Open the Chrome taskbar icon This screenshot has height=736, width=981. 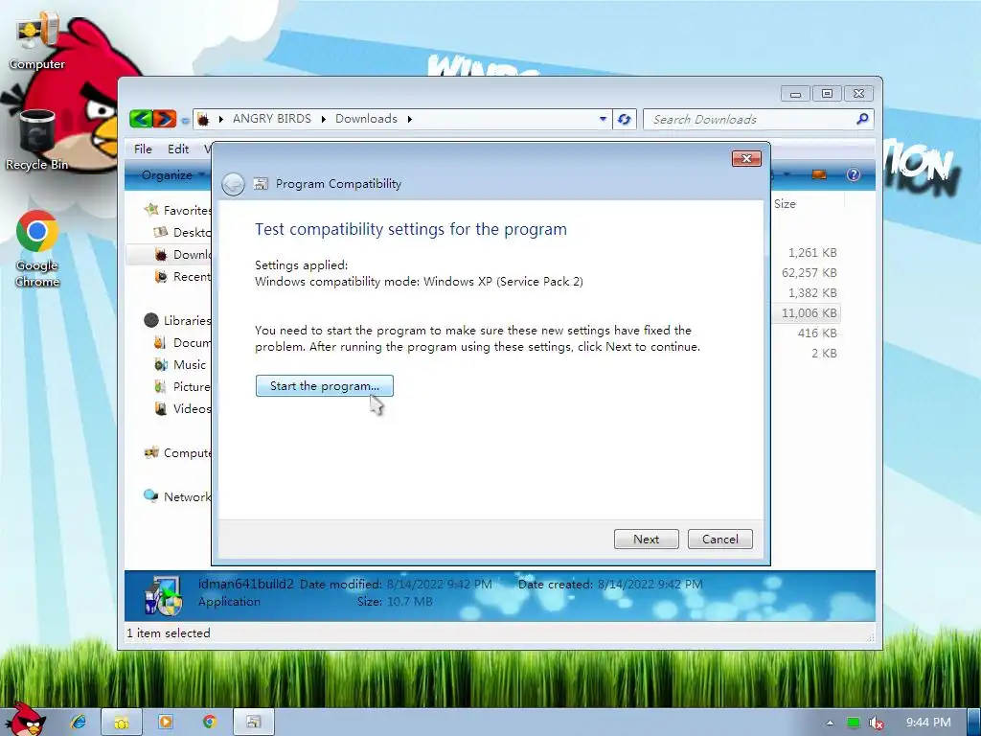[210, 722]
